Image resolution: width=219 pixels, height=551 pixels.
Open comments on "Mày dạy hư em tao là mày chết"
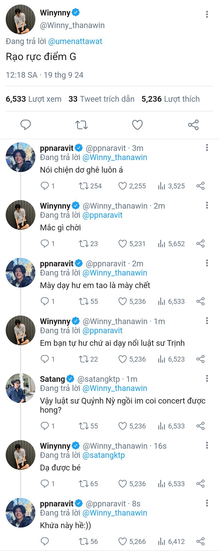48,301
